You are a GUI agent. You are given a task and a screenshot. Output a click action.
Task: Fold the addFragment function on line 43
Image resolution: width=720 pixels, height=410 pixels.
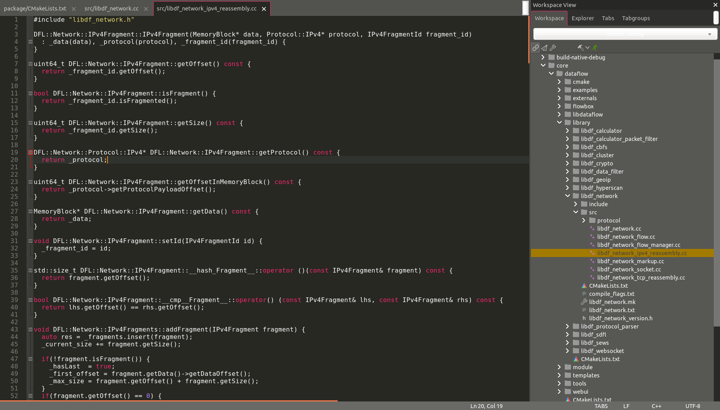pos(30,329)
